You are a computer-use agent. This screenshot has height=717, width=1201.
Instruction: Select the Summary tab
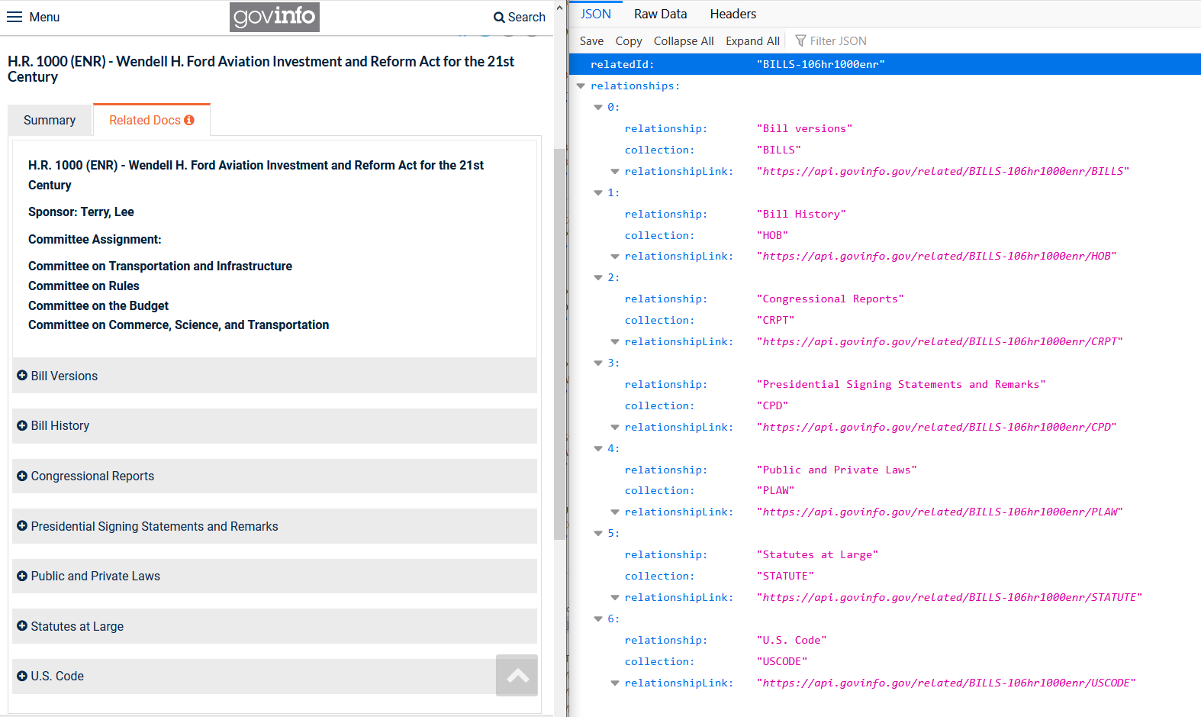pyautogui.click(x=50, y=121)
